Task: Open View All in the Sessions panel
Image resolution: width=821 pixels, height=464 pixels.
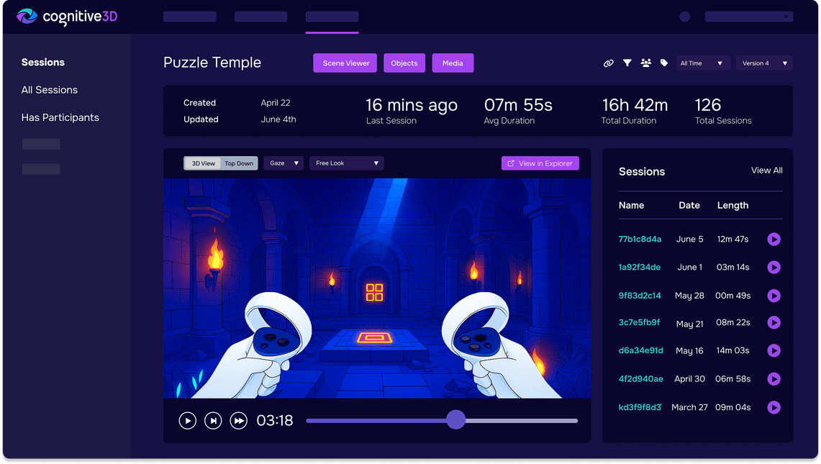Action: 766,170
